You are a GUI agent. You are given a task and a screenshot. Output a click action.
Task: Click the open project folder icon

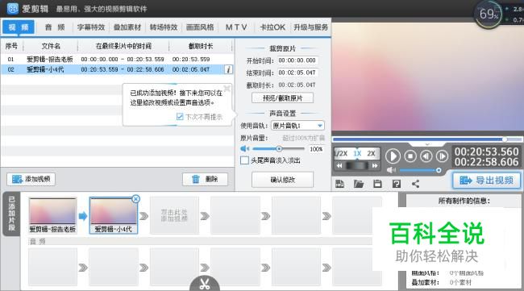coord(359,184)
